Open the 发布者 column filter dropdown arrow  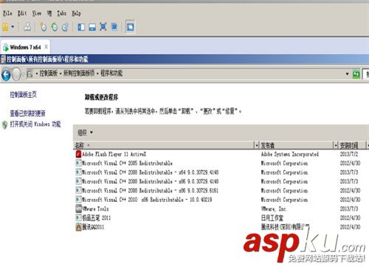(x=336, y=146)
